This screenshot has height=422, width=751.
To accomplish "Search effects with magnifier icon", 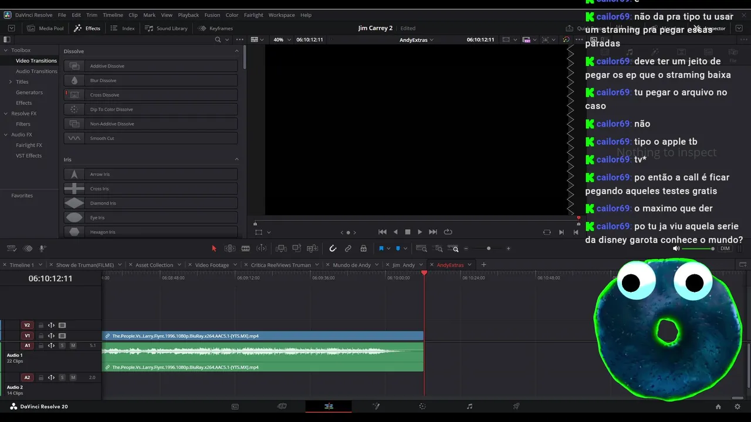I will click(x=218, y=40).
